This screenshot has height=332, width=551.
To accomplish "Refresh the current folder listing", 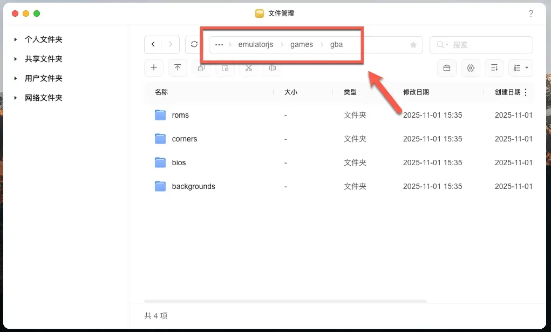I will pos(194,45).
